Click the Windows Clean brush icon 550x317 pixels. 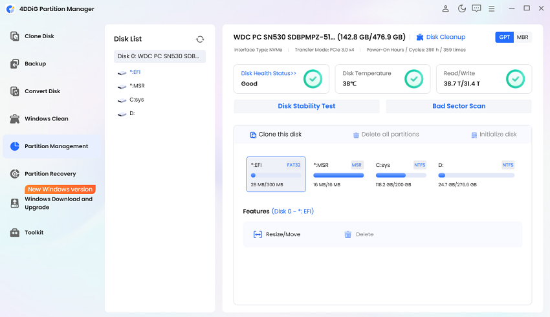[15, 119]
